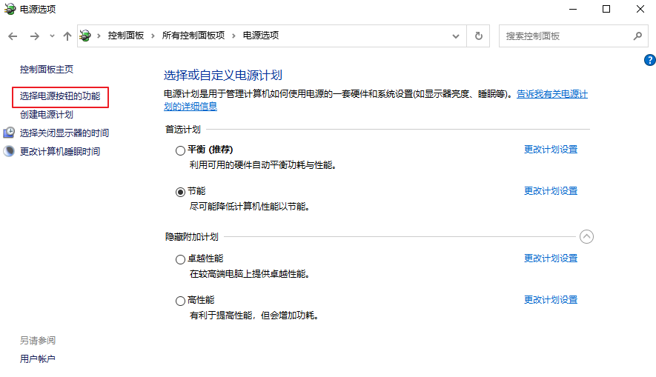Click the refresh button next to the address bar
The height and width of the screenshot is (377, 656).
pos(479,36)
